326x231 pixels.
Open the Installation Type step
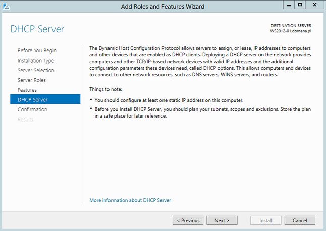click(36, 61)
